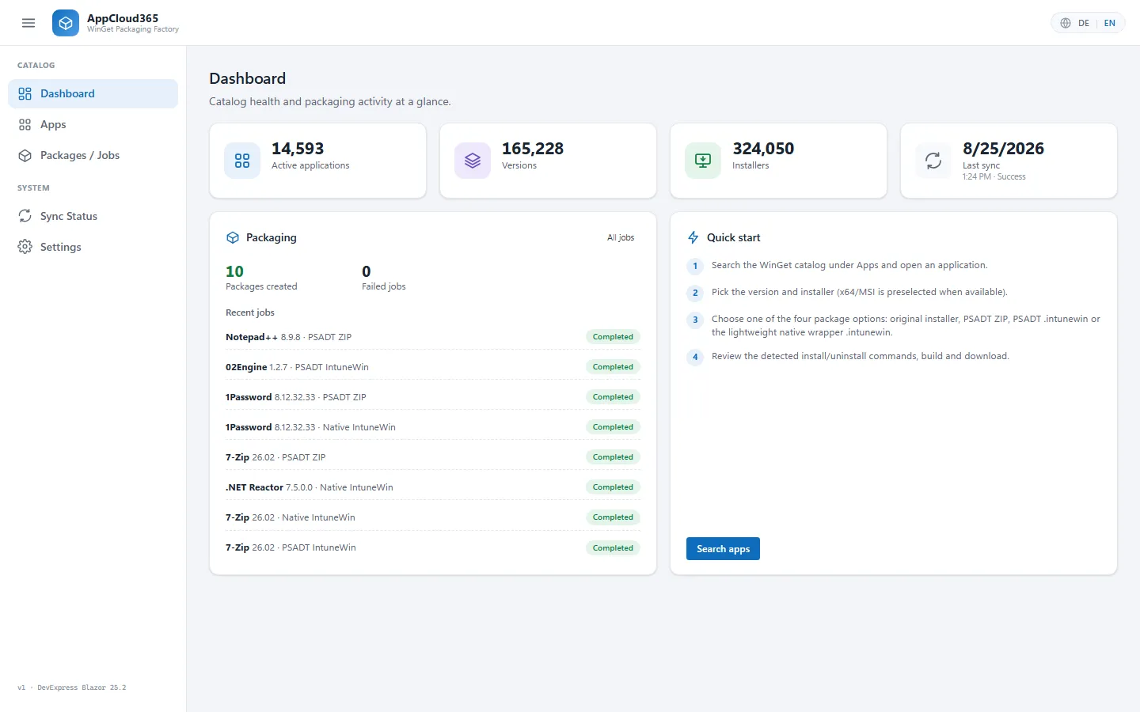Click the Recent jobs heading
1140x712 pixels.
click(x=250, y=312)
